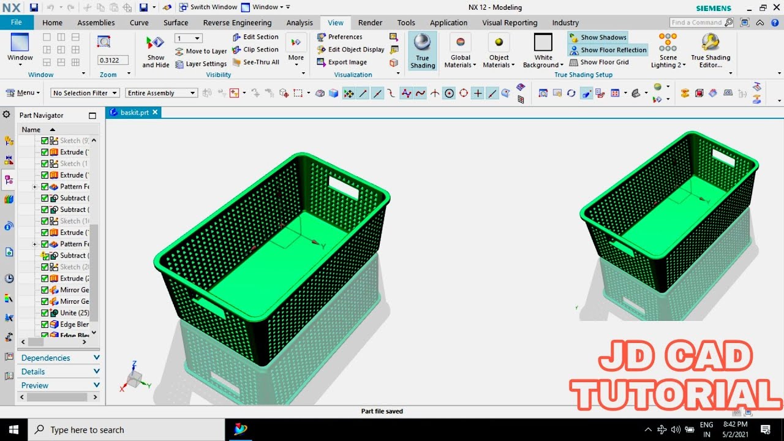The width and height of the screenshot is (784, 441).
Task: Open Global Materials dropdown
Action: pos(461,51)
